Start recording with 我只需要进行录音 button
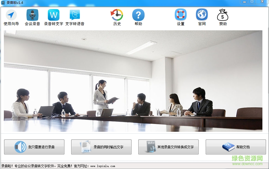 (x=34, y=147)
